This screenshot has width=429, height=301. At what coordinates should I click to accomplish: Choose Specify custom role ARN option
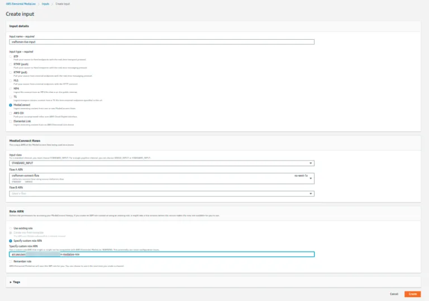[x=11, y=241]
